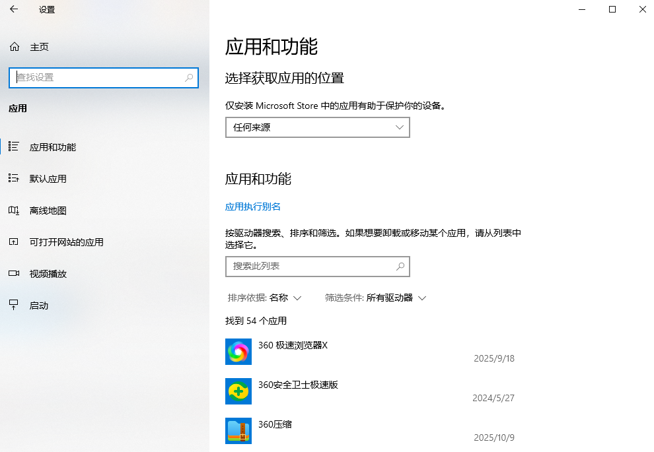Viewport: 654px width, 452px height.
Task: Click the magnifier icon in 查找设置 box
Action: tap(188, 78)
